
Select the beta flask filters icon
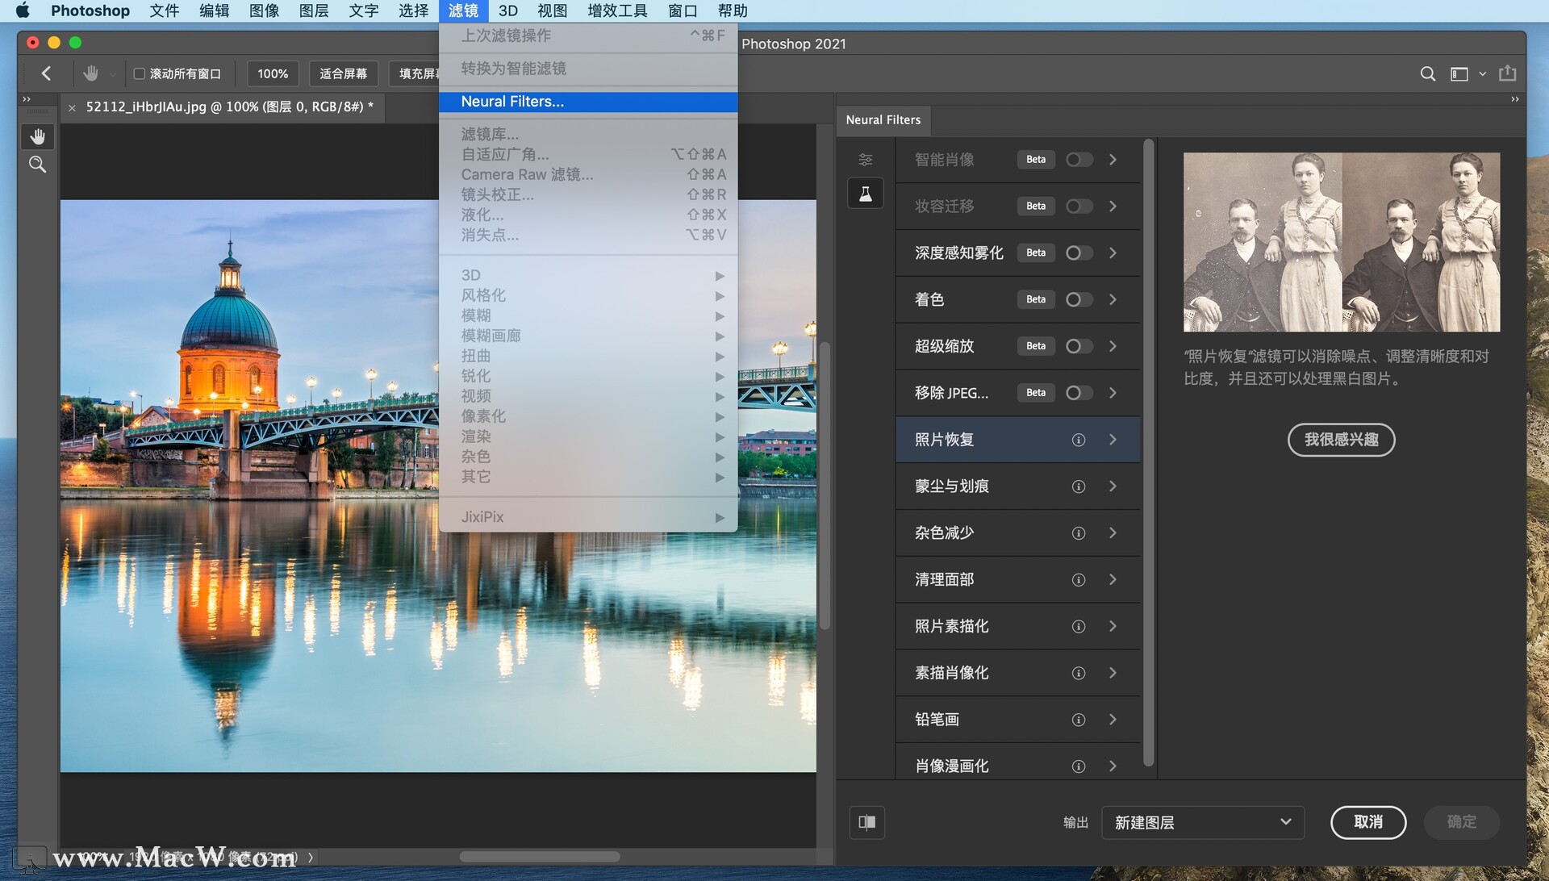tap(866, 194)
